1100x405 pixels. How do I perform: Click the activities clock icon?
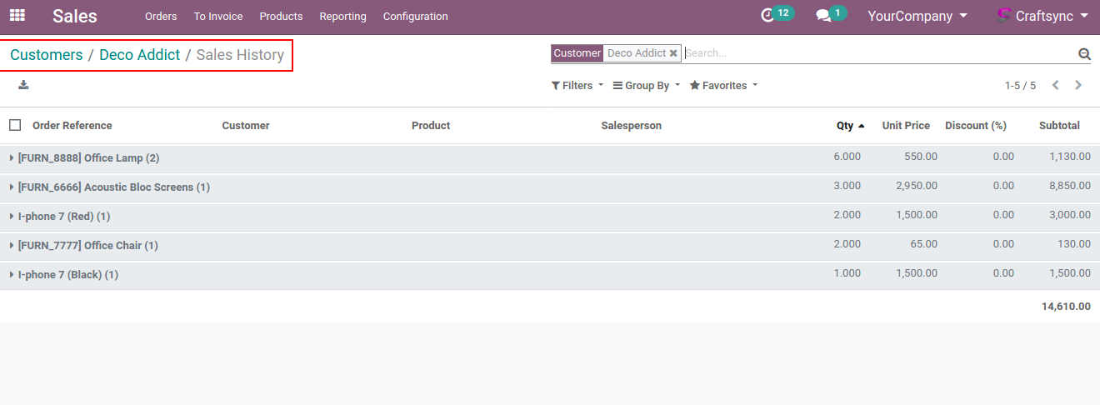click(x=768, y=16)
